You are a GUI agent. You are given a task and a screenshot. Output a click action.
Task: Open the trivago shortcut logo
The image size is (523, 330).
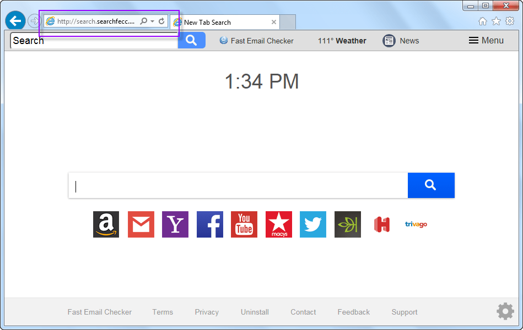[x=416, y=224]
